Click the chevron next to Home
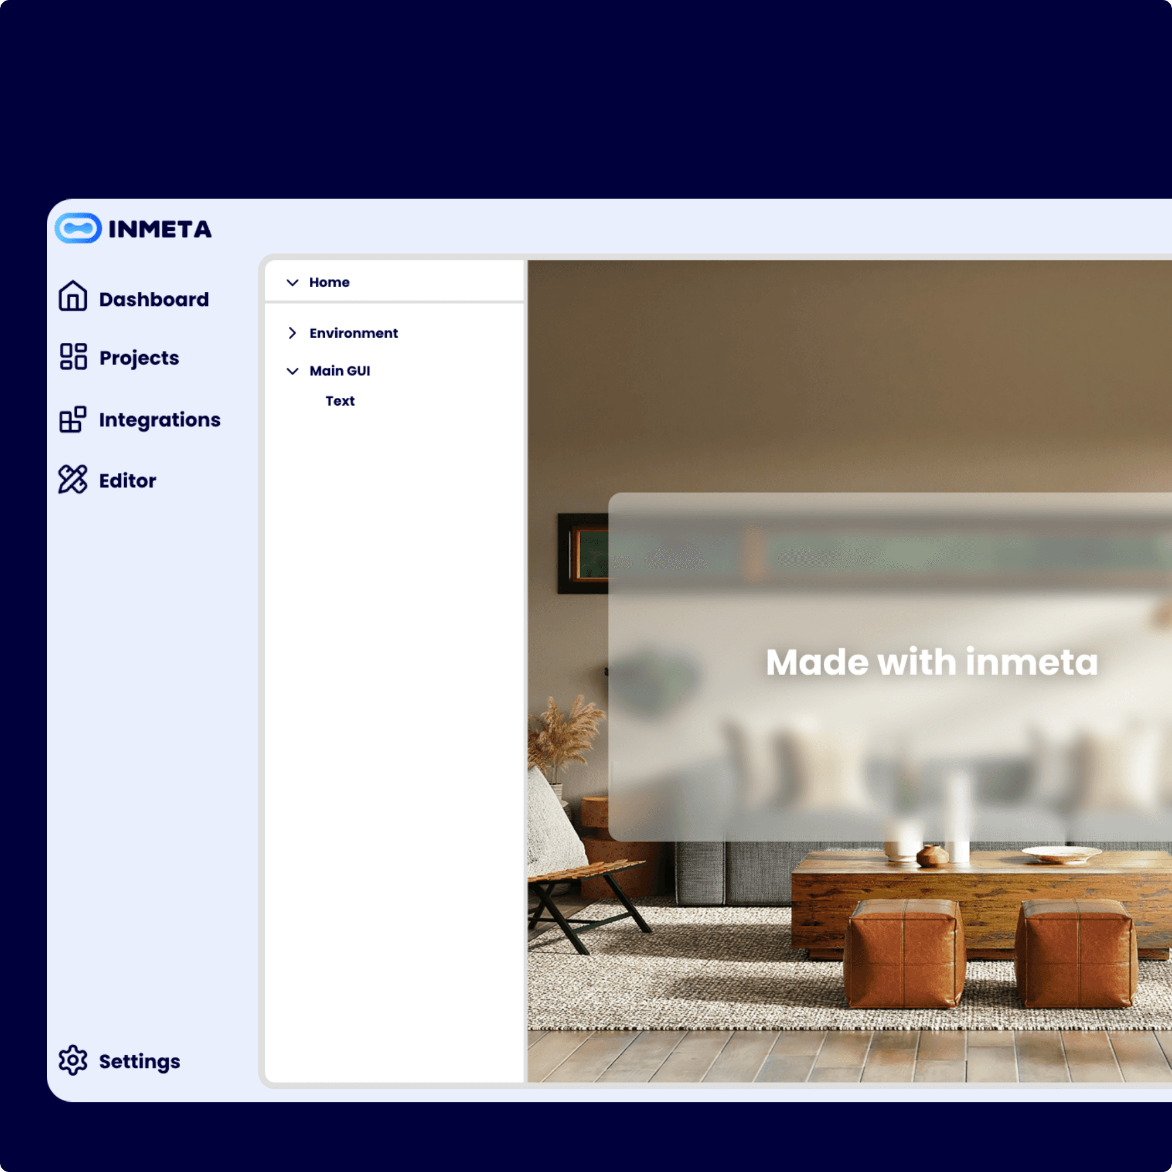 click(x=293, y=282)
